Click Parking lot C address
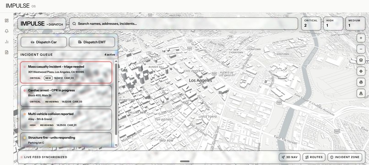 (36, 143)
